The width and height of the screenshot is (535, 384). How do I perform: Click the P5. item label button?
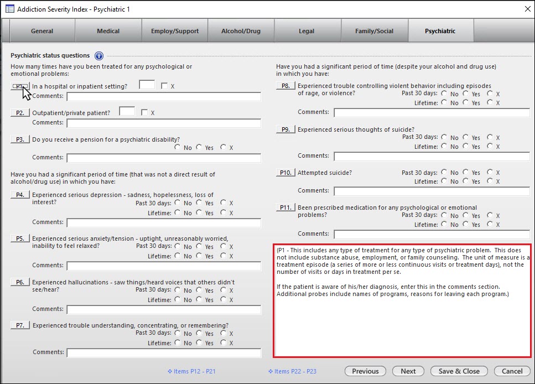click(20, 238)
